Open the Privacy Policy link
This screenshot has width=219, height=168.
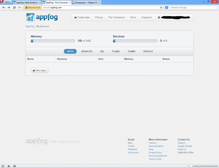pyautogui.click(x=155, y=152)
